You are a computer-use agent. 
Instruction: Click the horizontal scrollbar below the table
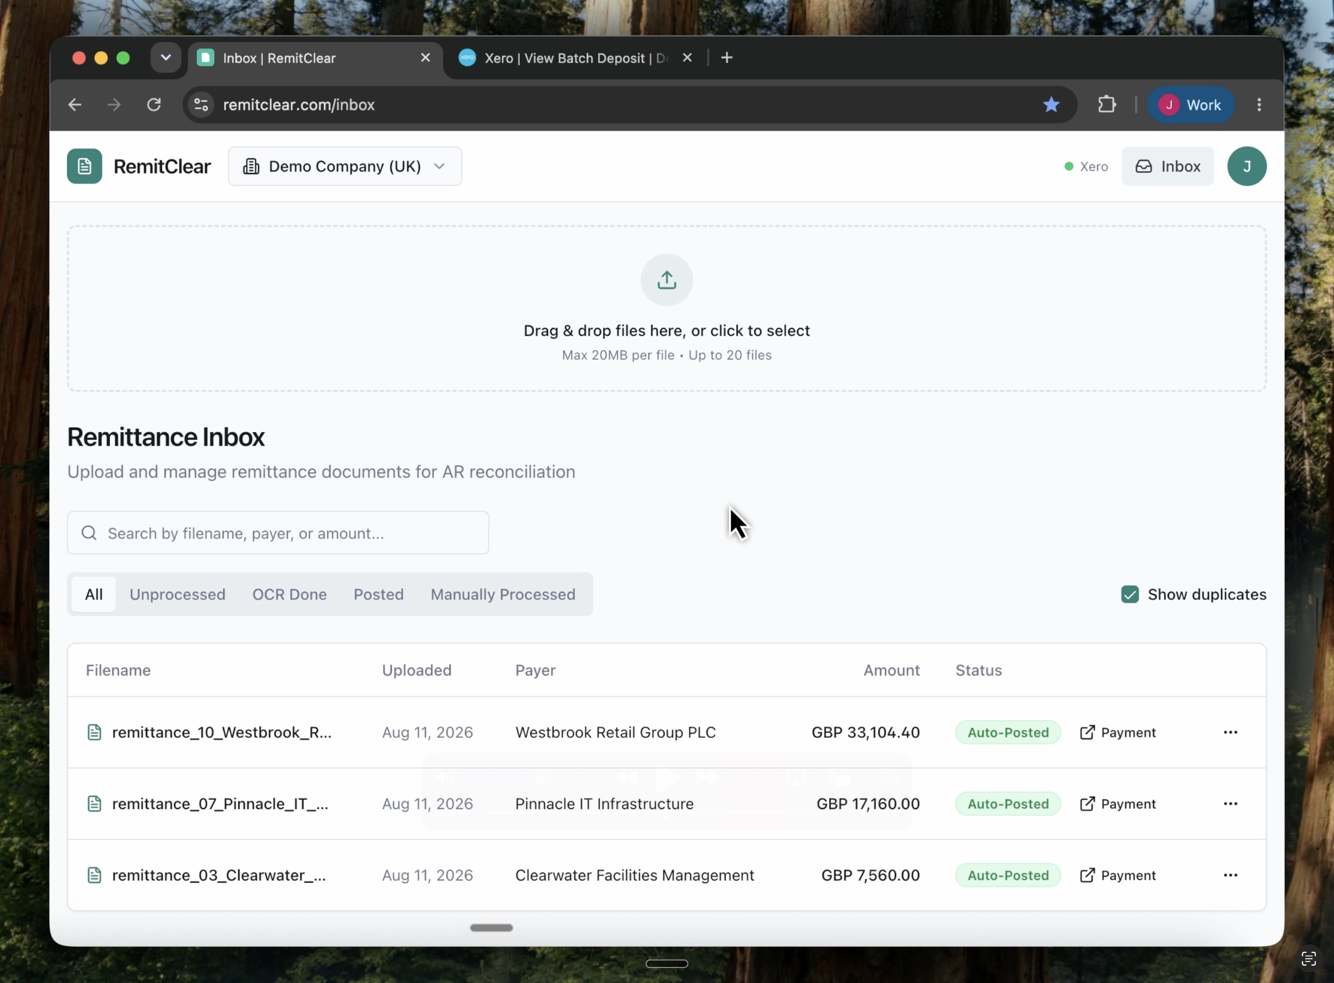[x=491, y=928]
